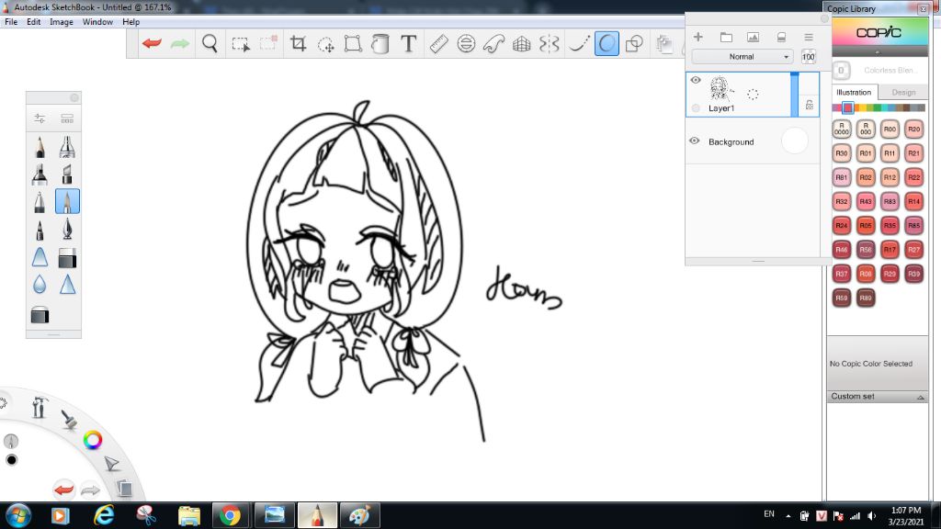Open the Brush Library icon

[x=66, y=118]
